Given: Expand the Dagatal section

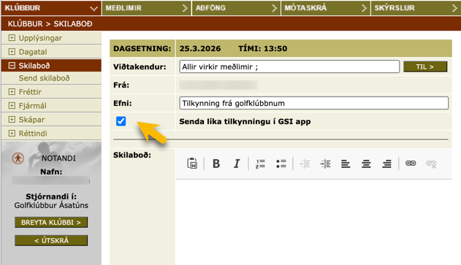Looking at the screenshot, I should pyautogui.click(x=12, y=52).
